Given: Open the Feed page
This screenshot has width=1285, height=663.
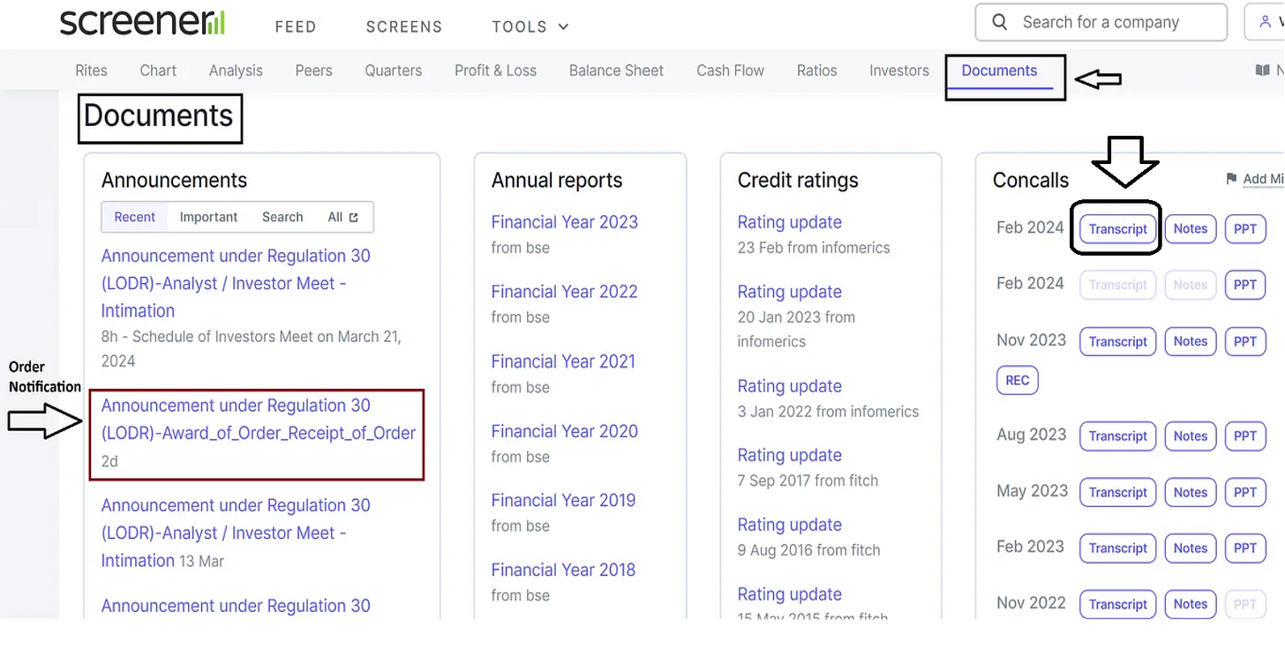Looking at the screenshot, I should (x=296, y=26).
